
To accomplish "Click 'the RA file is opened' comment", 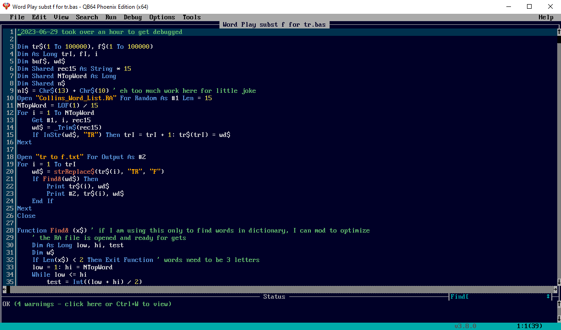I will 109,238.
